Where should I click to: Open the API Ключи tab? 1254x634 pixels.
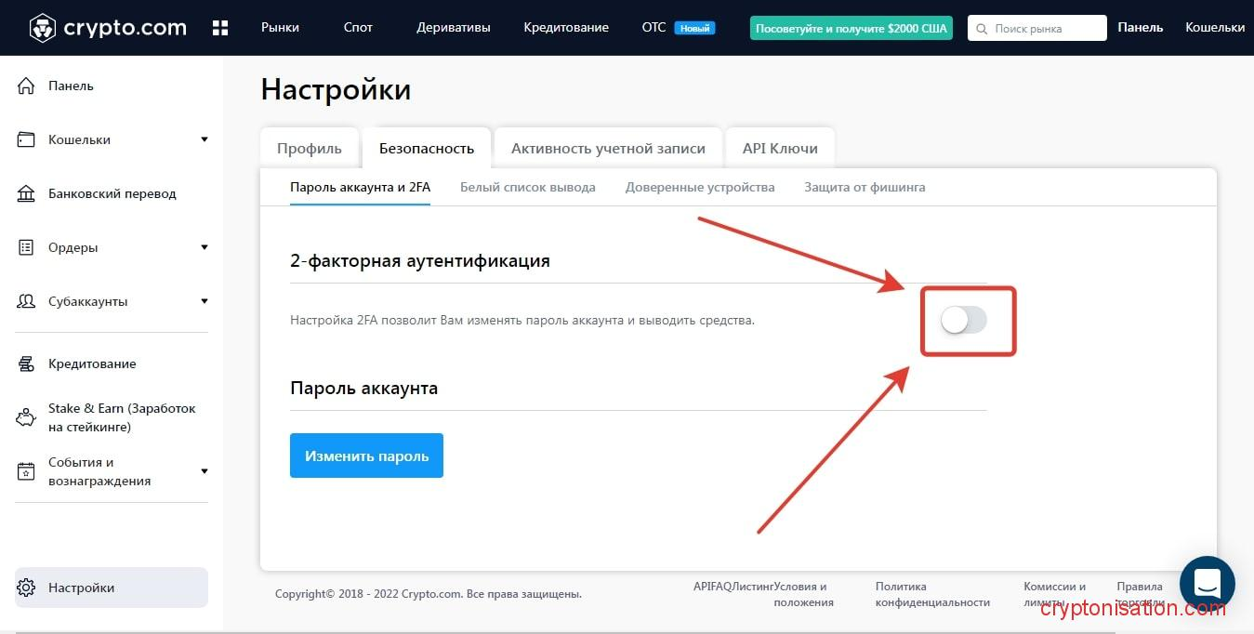(x=780, y=148)
